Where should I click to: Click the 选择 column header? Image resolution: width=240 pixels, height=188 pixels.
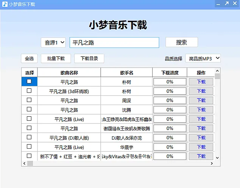pos(29,72)
